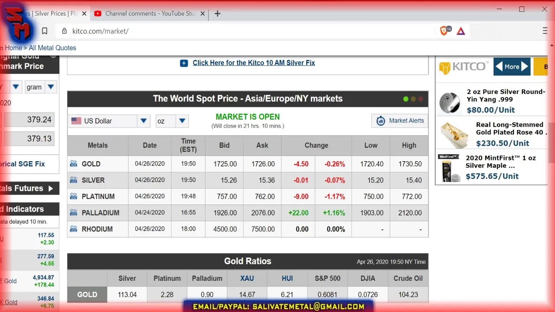Click the Gold ask value 1726.00
Image resolution: width=555 pixels, height=312 pixels.
(x=263, y=164)
